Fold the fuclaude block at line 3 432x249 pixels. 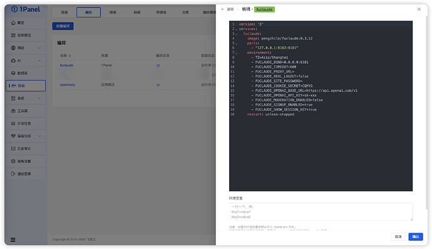237,34
